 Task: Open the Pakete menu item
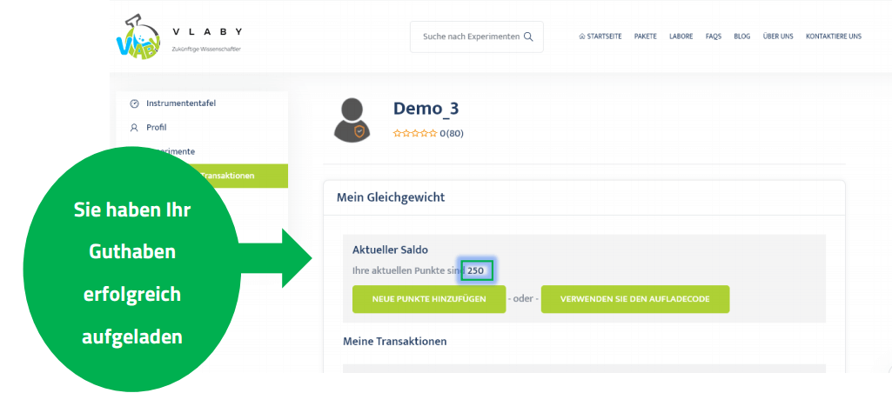pos(645,37)
